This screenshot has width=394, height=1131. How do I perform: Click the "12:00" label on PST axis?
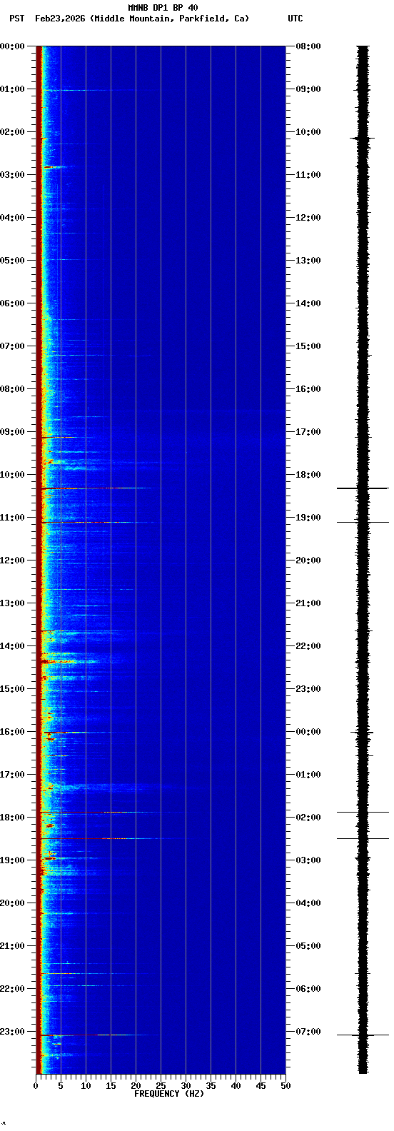point(13,561)
